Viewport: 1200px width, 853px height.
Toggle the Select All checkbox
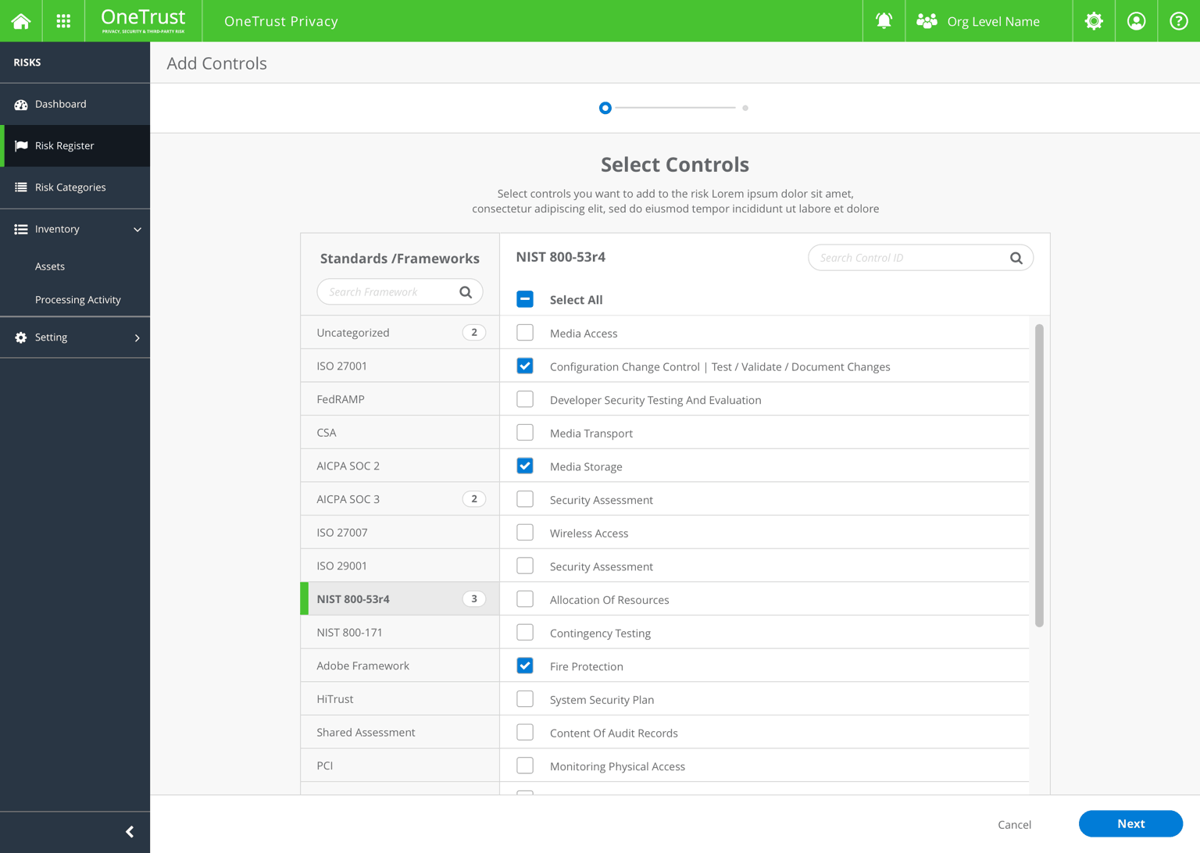525,299
